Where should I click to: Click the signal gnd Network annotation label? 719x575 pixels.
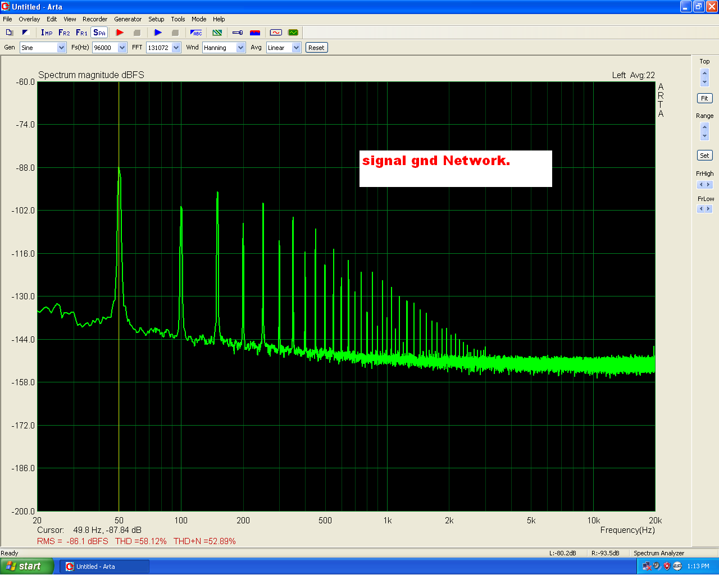point(456,168)
